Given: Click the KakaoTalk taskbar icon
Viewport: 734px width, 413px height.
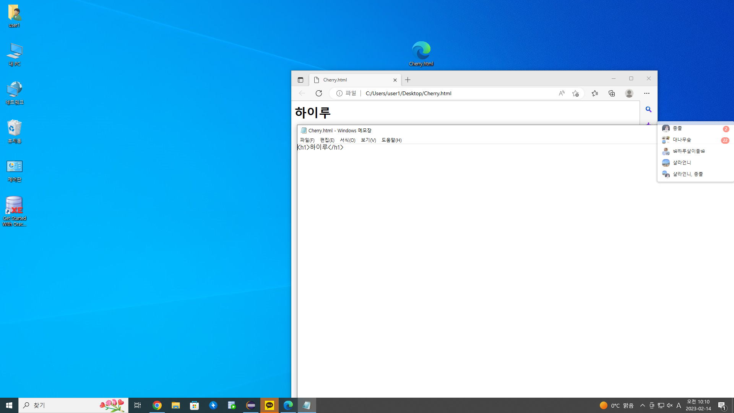Looking at the screenshot, I should coord(270,405).
